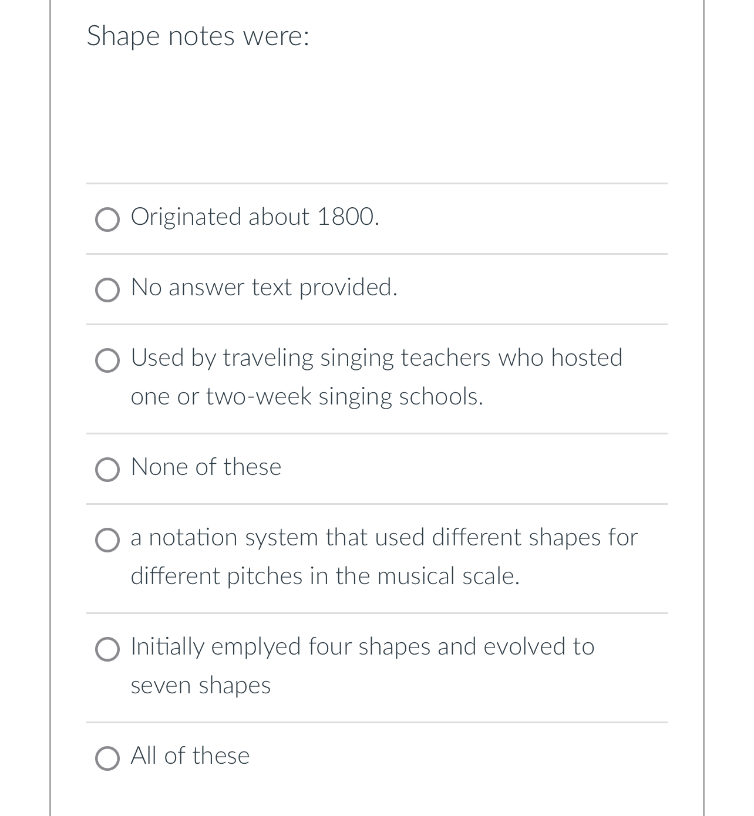Select the 'None of these' radio button
The image size is (754, 816).
coord(107,470)
